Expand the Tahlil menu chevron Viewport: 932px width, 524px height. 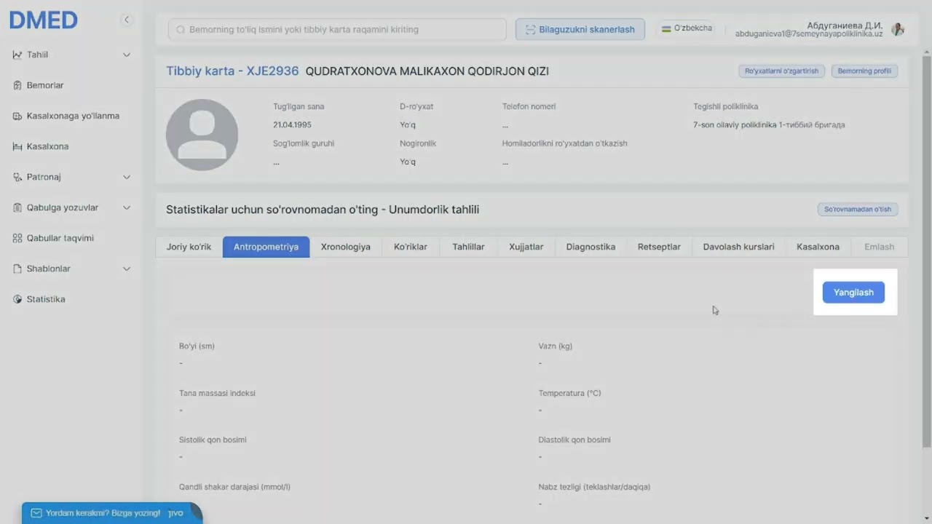tap(127, 55)
